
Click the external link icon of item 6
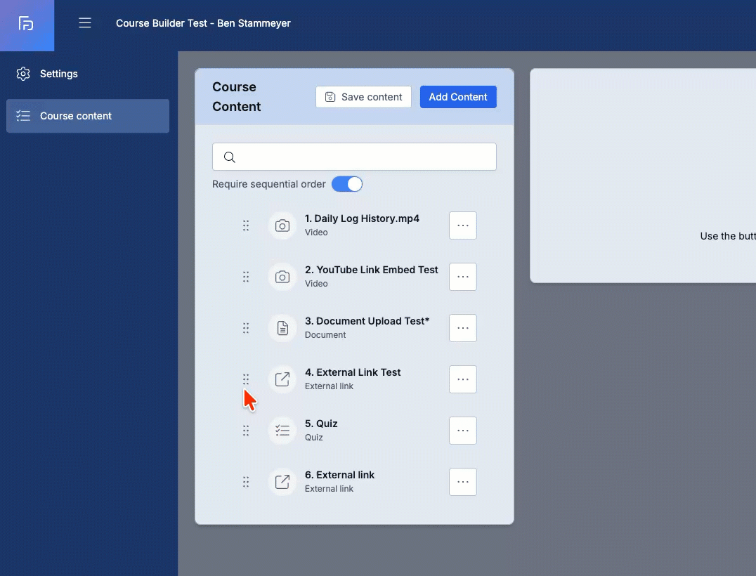point(282,482)
